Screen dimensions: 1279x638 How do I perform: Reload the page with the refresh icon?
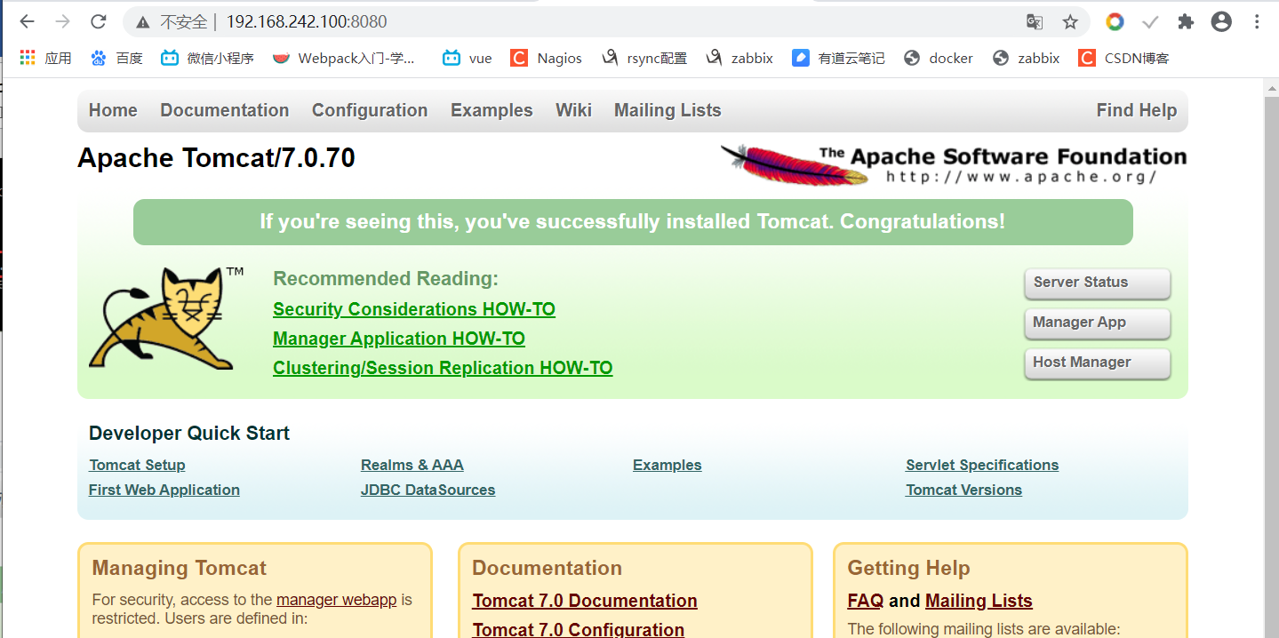pos(99,21)
